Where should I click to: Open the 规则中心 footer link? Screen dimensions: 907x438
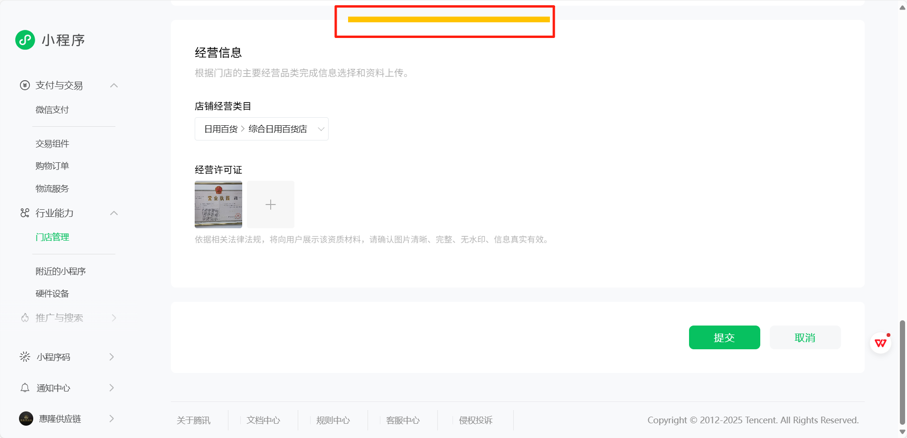[333, 420]
